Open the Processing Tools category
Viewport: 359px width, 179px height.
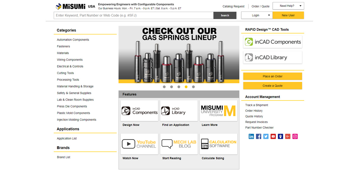(68, 80)
